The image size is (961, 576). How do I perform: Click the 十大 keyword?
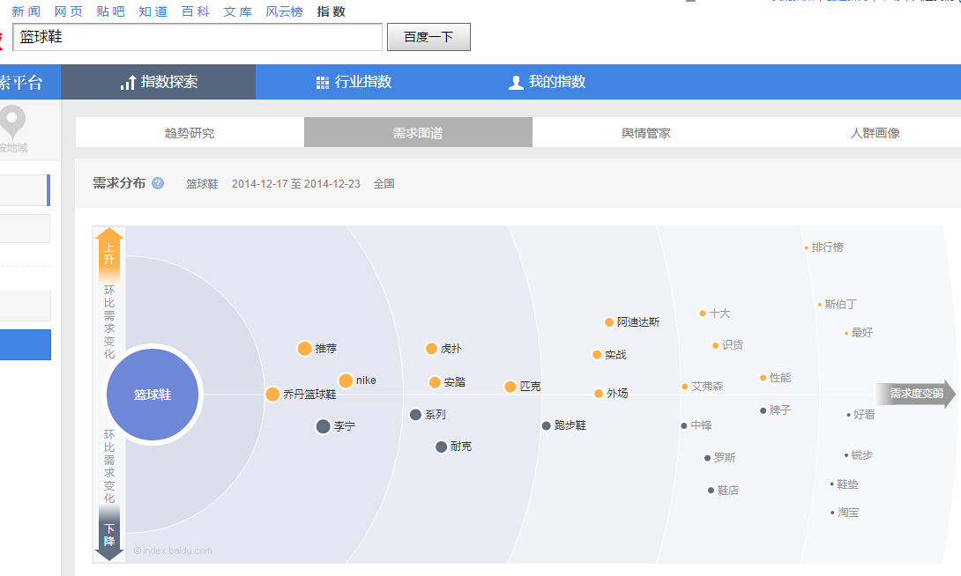(x=719, y=314)
